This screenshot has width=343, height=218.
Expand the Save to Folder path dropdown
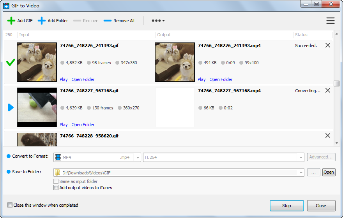[301, 172]
